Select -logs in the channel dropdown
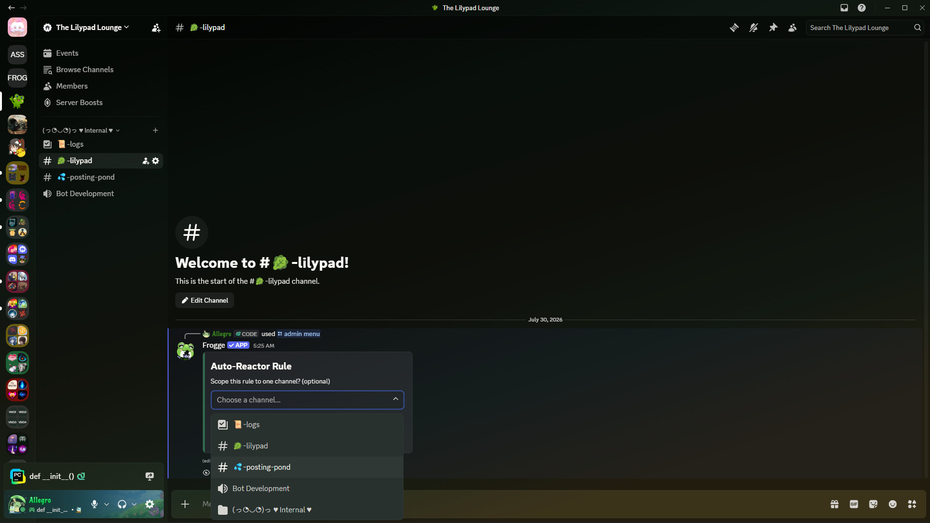This screenshot has height=523, width=930. [307, 425]
